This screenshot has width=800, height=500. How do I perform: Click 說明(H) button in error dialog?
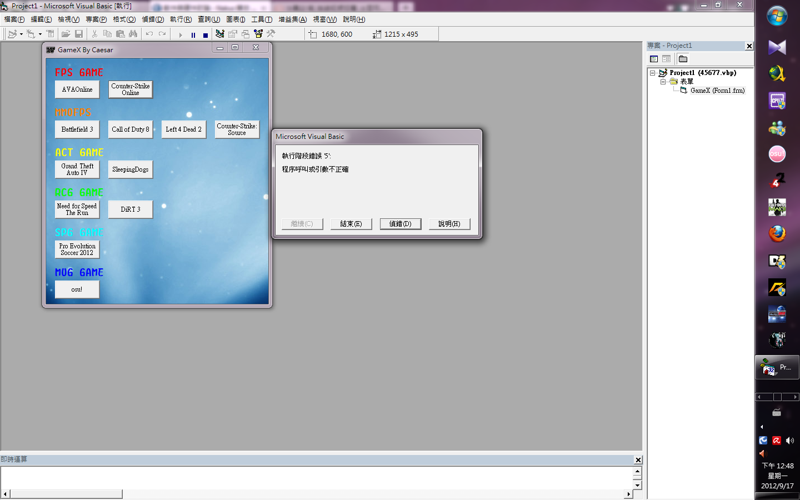click(449, 224)
